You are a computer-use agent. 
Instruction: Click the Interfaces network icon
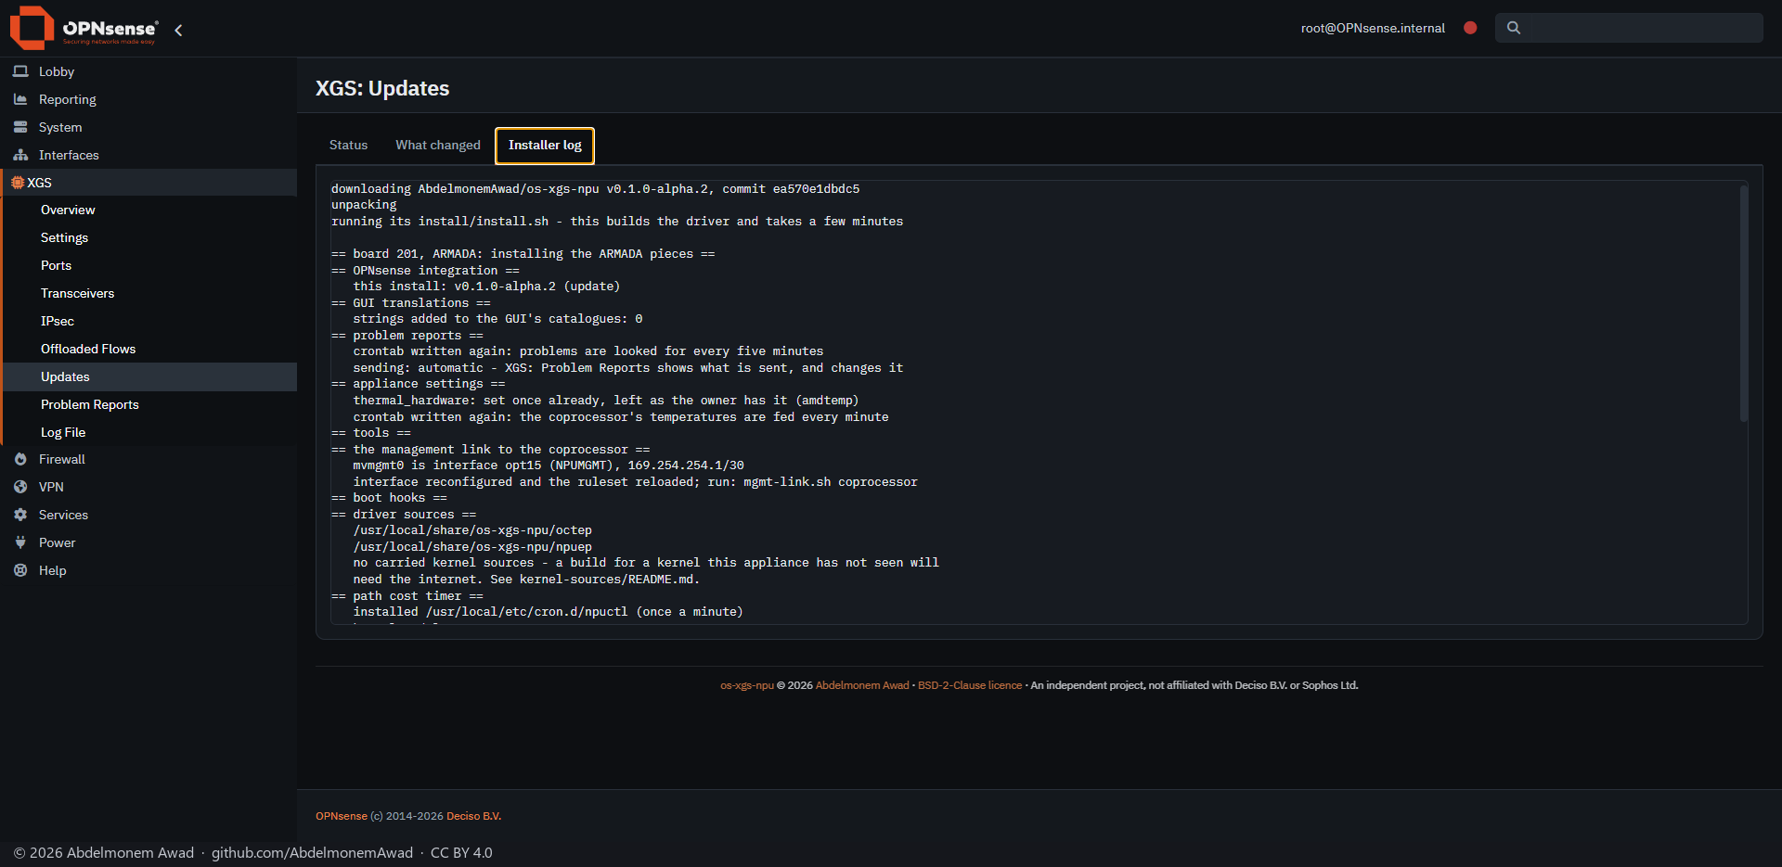(20, 155)
